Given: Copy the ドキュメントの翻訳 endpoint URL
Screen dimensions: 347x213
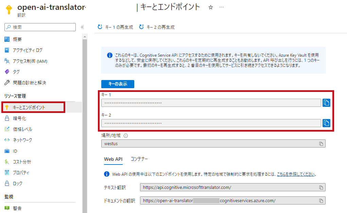Looking at the screenshot, I should [x=321, y=201].
